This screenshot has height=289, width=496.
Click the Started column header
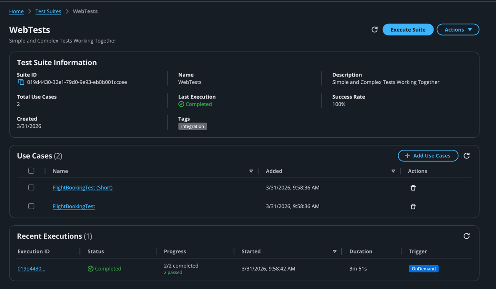click(x=251, y=251)
